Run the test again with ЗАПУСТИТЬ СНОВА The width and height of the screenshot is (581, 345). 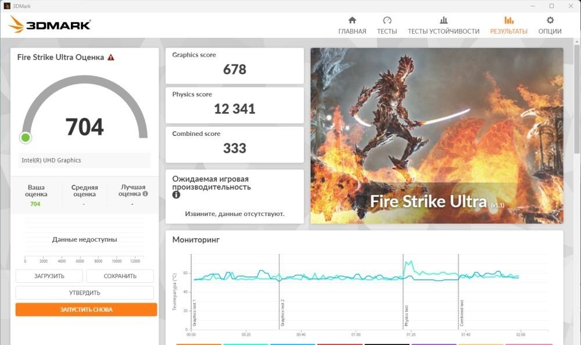coord(87,310)
